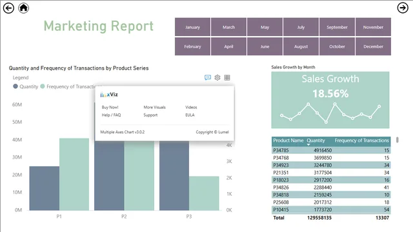Go to next page arrow icon
The width and height of the screenshot is (413, 232).
[403, 8]
